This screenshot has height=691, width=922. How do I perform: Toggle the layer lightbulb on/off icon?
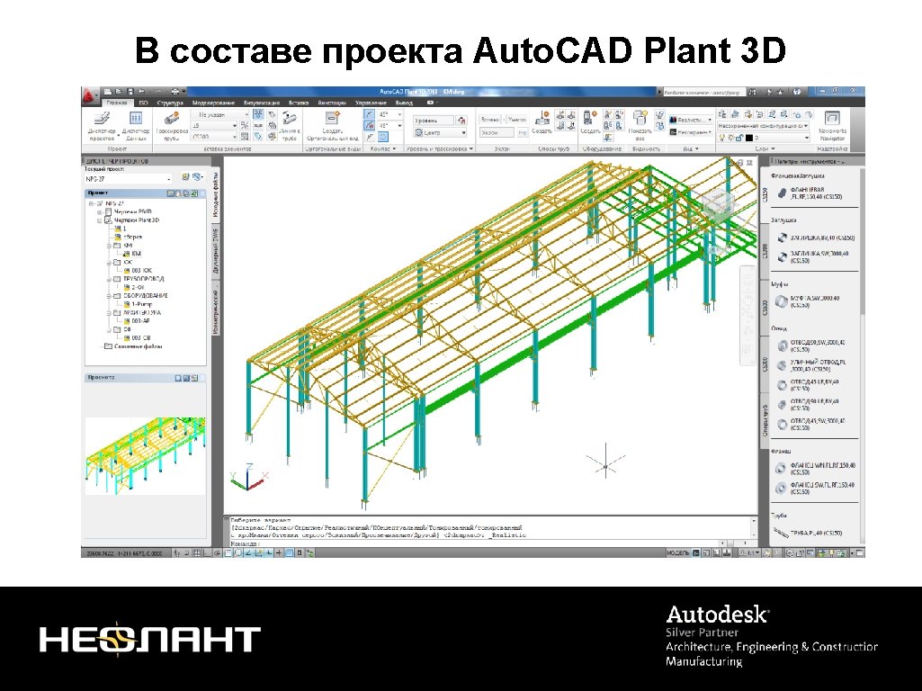[721, 138]
